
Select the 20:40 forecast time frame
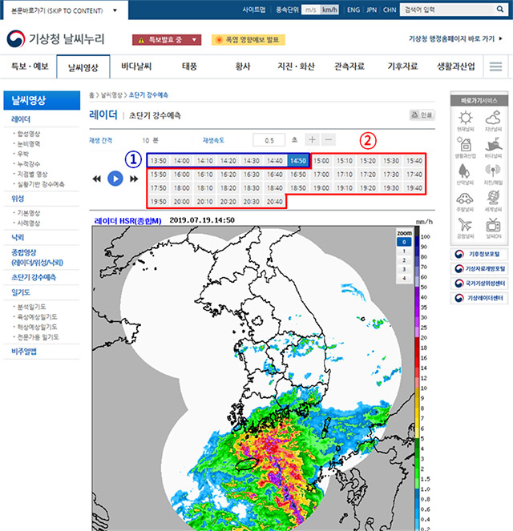tap(275, 202)
